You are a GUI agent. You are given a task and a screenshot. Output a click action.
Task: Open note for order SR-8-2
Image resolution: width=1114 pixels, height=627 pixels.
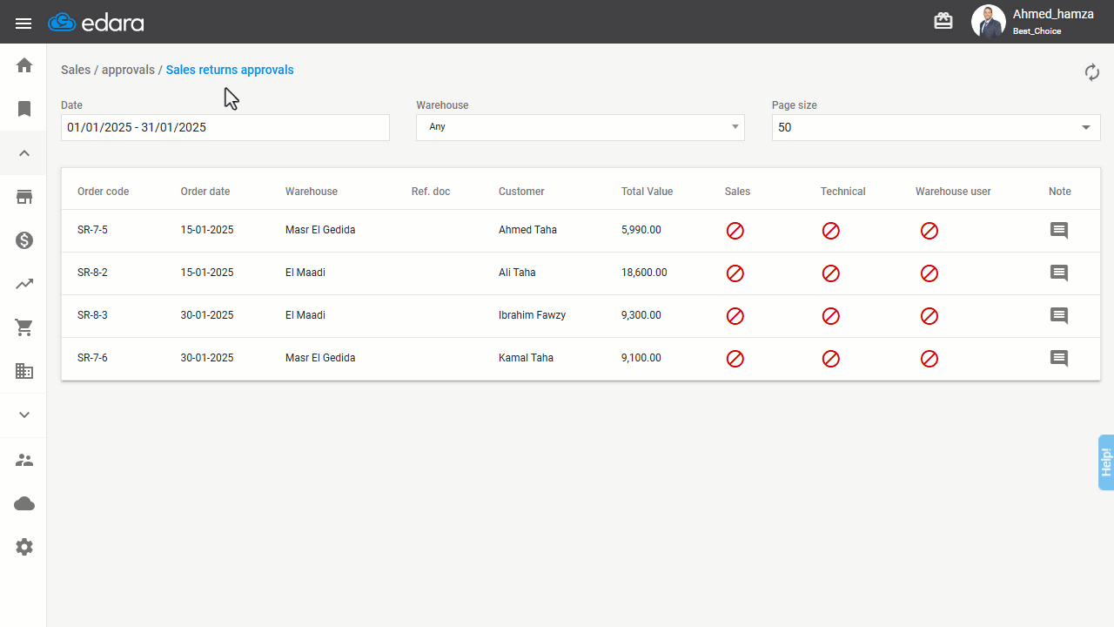tap(1059, 273)
